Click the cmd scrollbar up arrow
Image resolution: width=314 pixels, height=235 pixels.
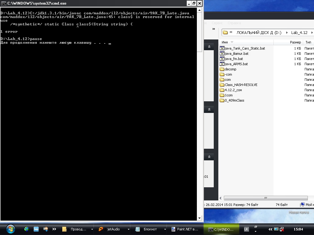(199, 10)
